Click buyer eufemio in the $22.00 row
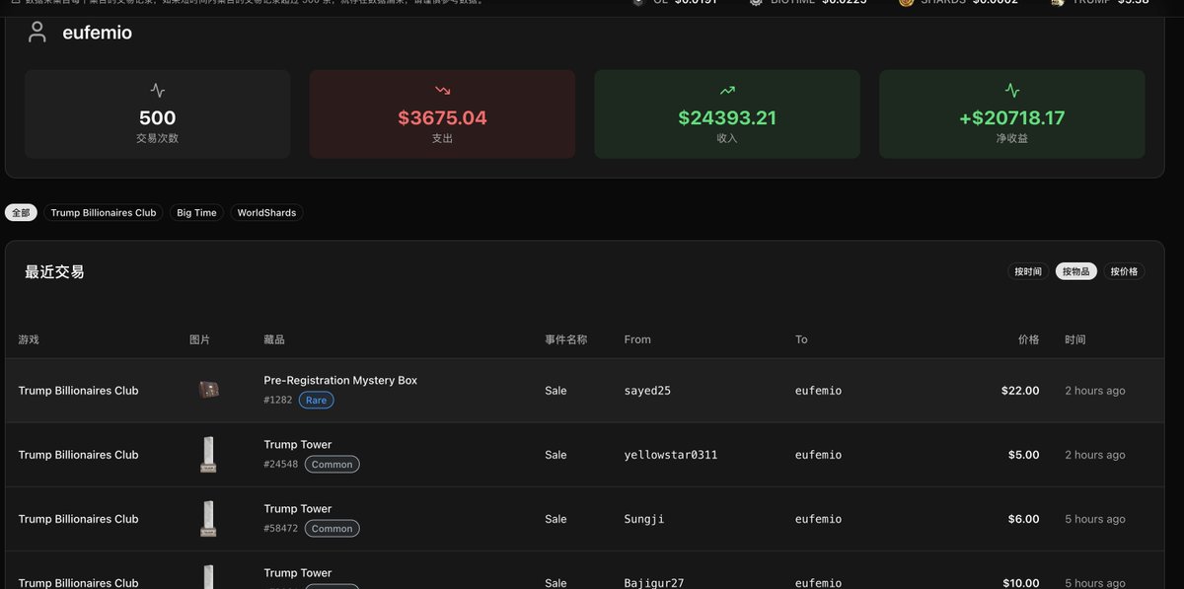The width and height of the screenshot is (1184, 589). point(819,391)
